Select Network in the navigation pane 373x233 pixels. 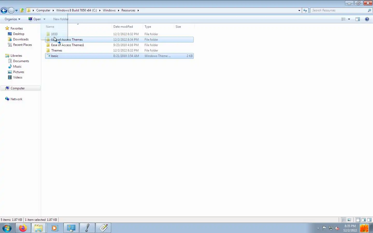(16, 99)
